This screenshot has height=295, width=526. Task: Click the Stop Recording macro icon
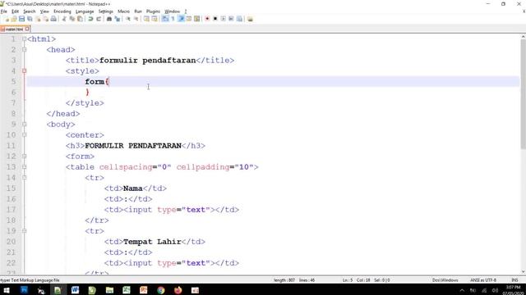(x=215, y=19)
